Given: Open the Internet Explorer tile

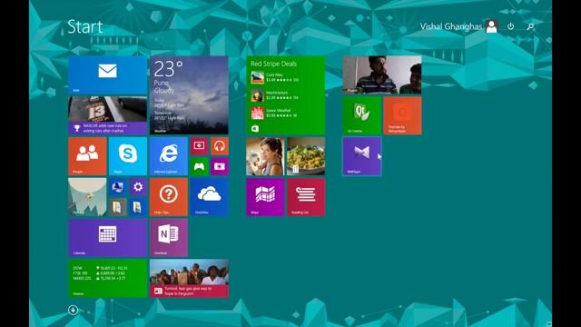Looking at the screenshot, I should click(169, 156).
